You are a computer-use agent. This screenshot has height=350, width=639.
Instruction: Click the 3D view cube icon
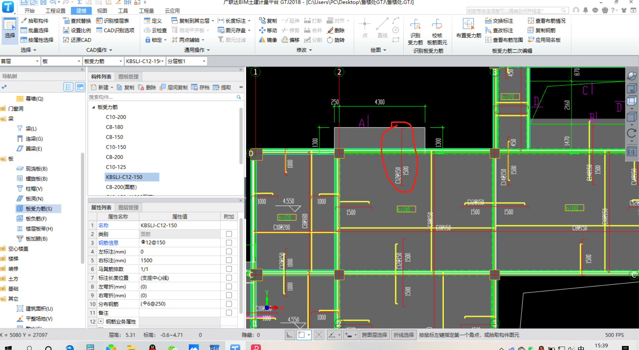(x=631, y=89)
